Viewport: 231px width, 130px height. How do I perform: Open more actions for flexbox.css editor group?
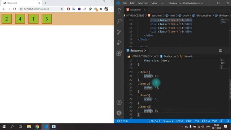(227, 51)
